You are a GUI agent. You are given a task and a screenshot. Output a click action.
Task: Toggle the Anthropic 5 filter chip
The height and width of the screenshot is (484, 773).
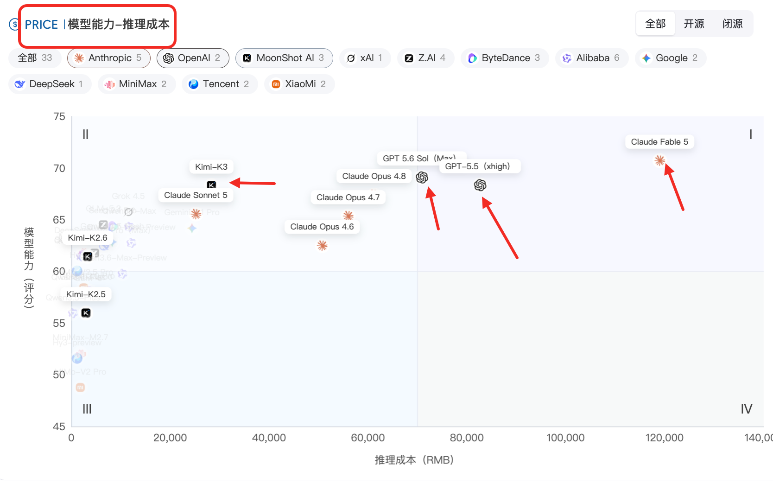(x=109, y=58)
